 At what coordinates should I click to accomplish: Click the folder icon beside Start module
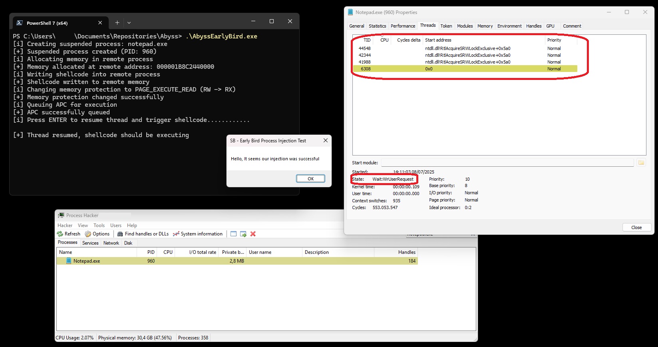click(x=641, y=163)
